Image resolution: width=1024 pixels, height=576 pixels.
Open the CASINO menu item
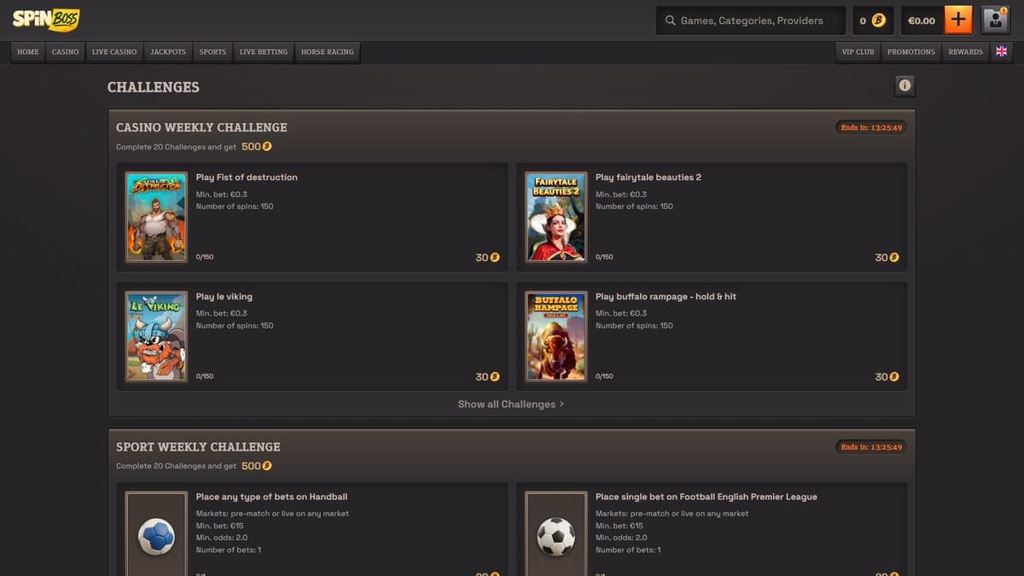[65, 52]
